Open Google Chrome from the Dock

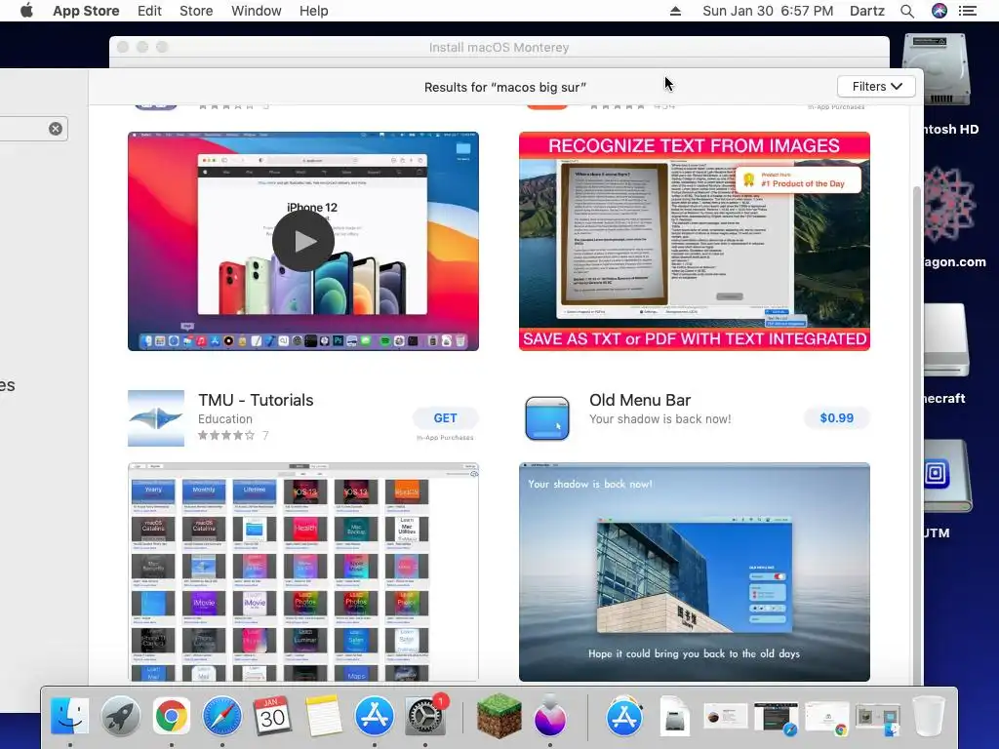[172, 716]
